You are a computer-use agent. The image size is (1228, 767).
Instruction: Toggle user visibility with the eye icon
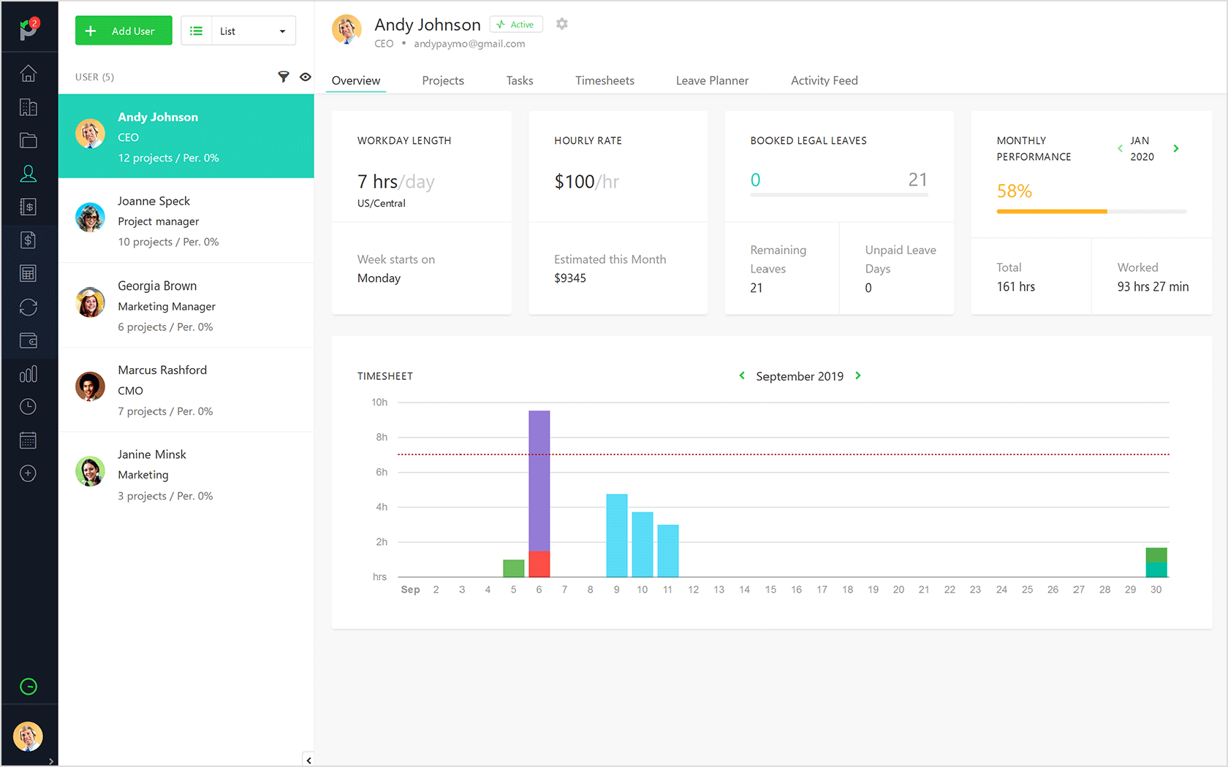[x=305, y=76]
